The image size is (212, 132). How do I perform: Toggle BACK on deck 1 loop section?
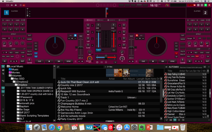[8, 56]
